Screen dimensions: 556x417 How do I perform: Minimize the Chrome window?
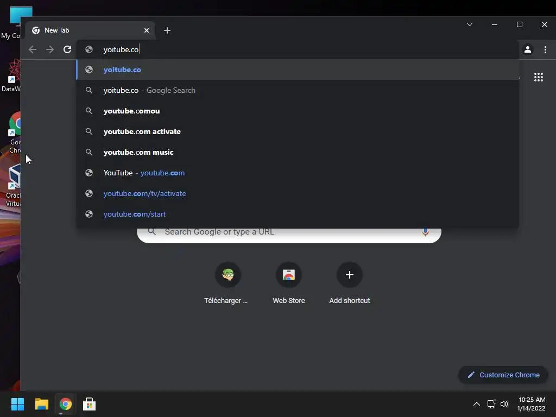point(495,24)
